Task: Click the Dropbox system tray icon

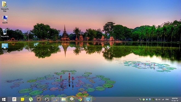Action: (x=147, y=100)
